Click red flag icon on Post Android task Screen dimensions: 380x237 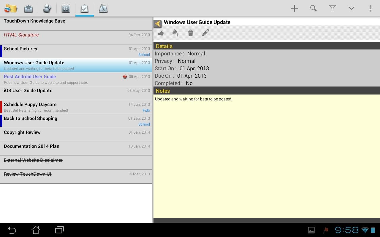point(125,77)
